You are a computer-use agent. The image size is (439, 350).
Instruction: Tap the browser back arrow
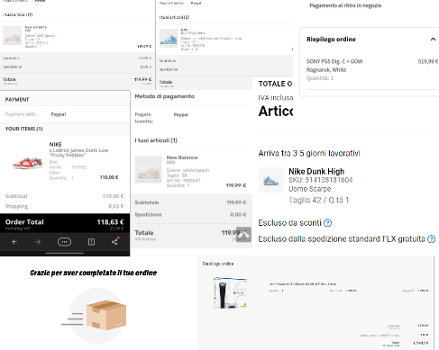click(x=14, y=242)
